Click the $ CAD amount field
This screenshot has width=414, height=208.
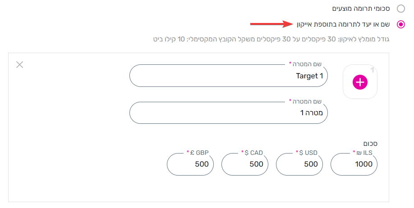coord(245,164)
